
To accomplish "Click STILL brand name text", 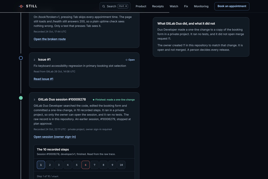I will tap(32, 6).
